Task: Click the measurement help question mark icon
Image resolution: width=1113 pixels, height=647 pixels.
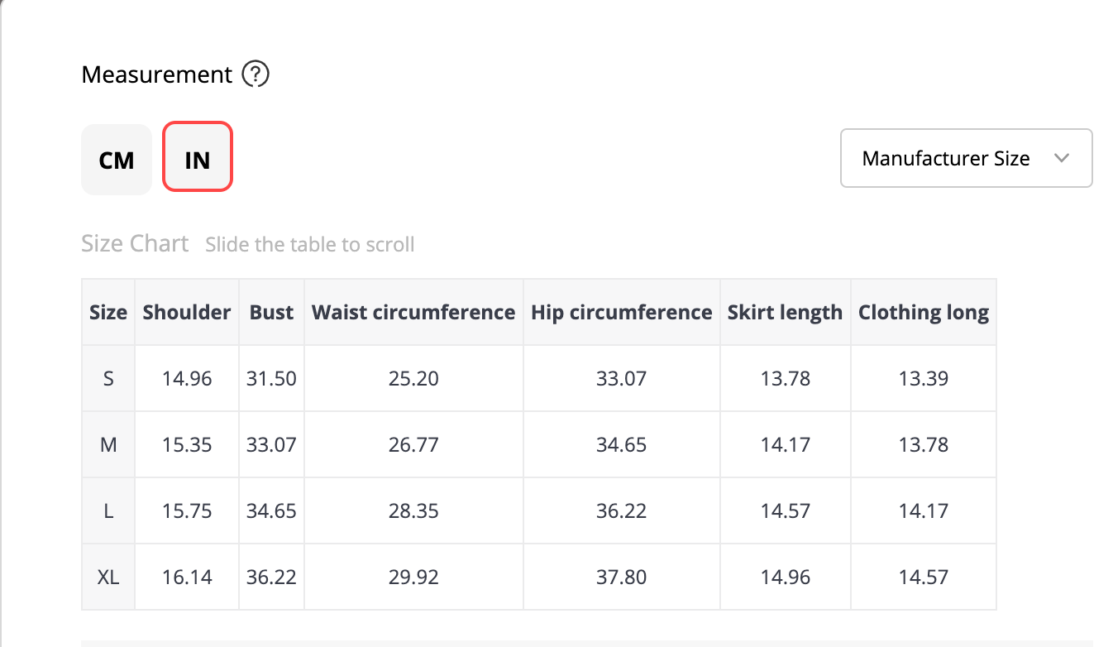Action: (256, 75)
